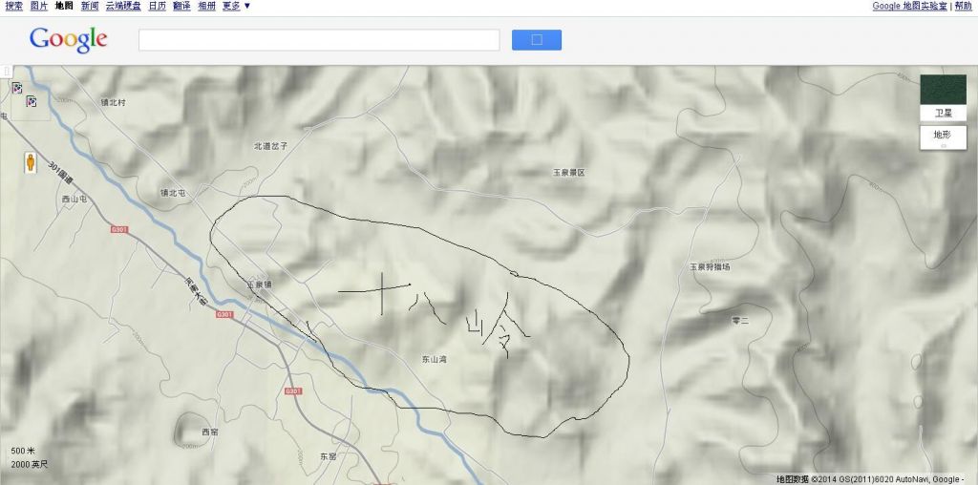The width and height of the screenshot is (978, 485).
Task: Click the G301 road shield near 玉泉镇
Action: point(223,314)
